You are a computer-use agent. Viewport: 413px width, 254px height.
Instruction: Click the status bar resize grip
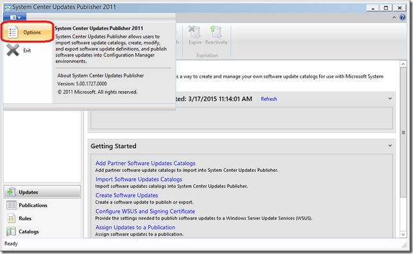point(404,245)
